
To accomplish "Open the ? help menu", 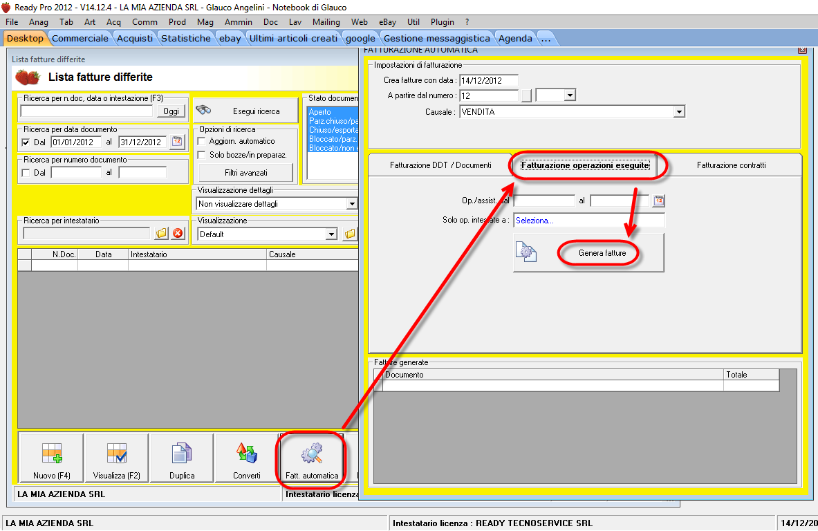I will [467, 22].
